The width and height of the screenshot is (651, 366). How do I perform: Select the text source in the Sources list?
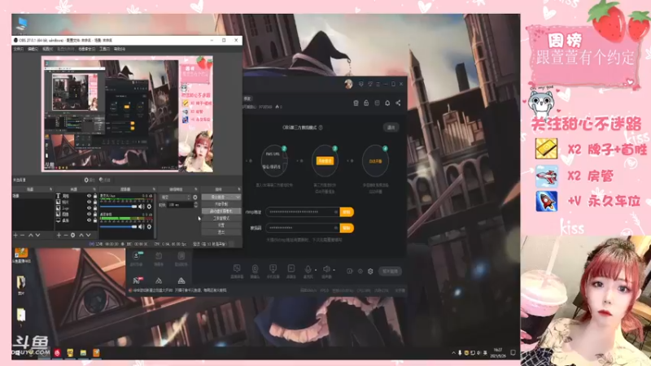coord(76,196)
